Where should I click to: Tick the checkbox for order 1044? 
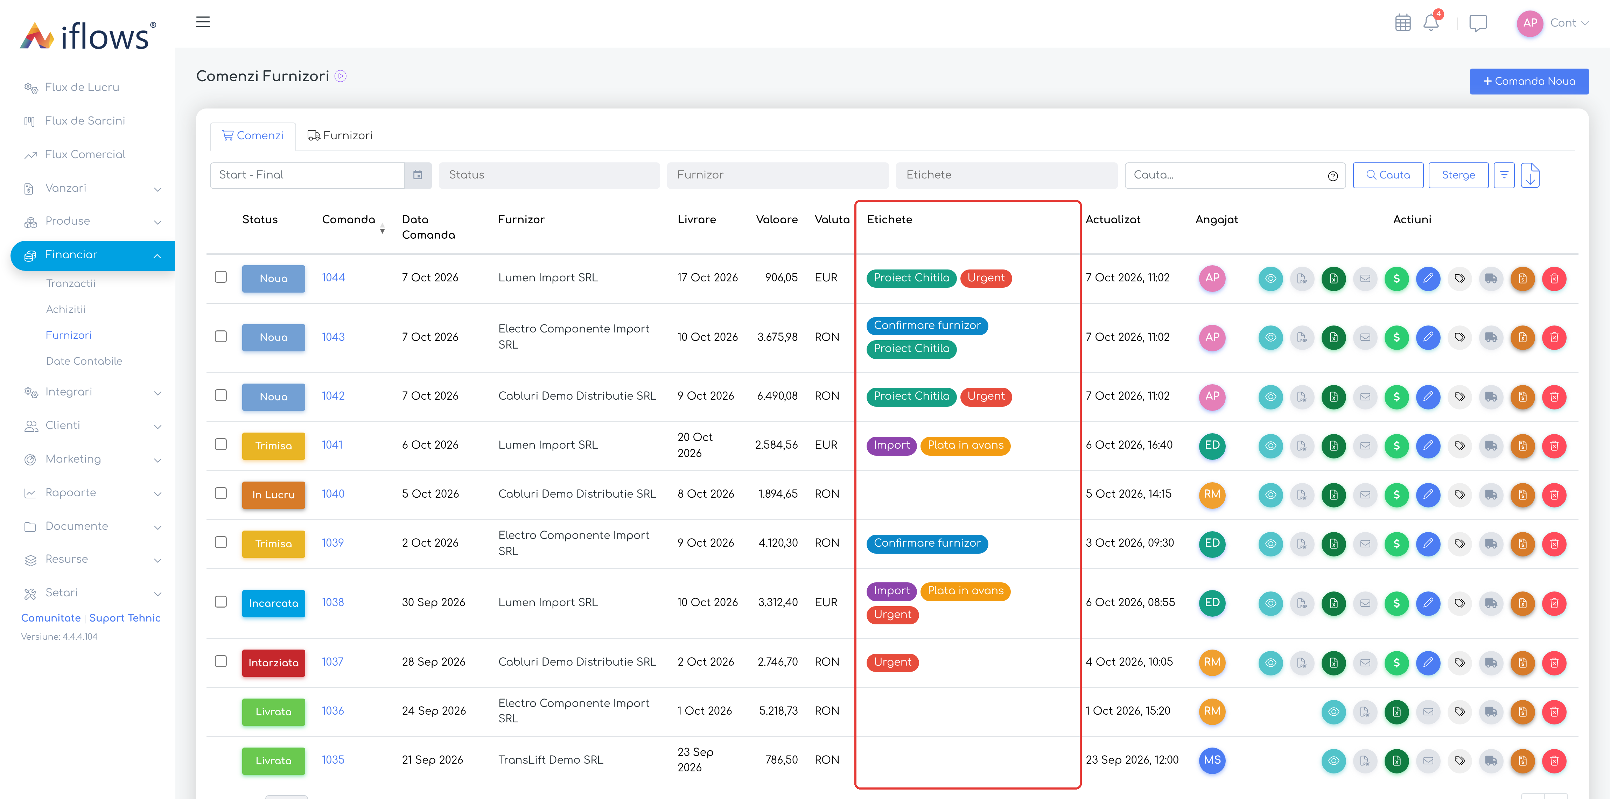point(220,277)
